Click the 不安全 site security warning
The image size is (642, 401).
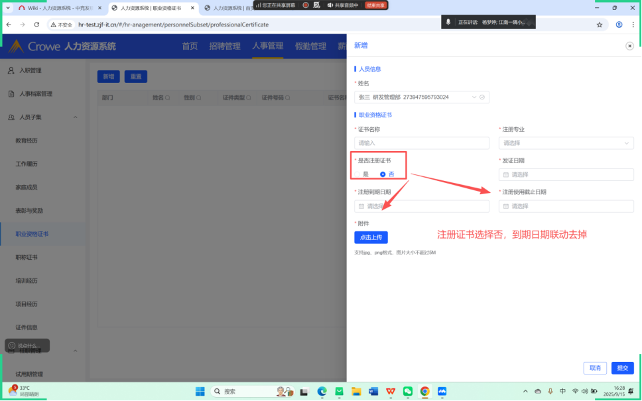tap(62, 25)
